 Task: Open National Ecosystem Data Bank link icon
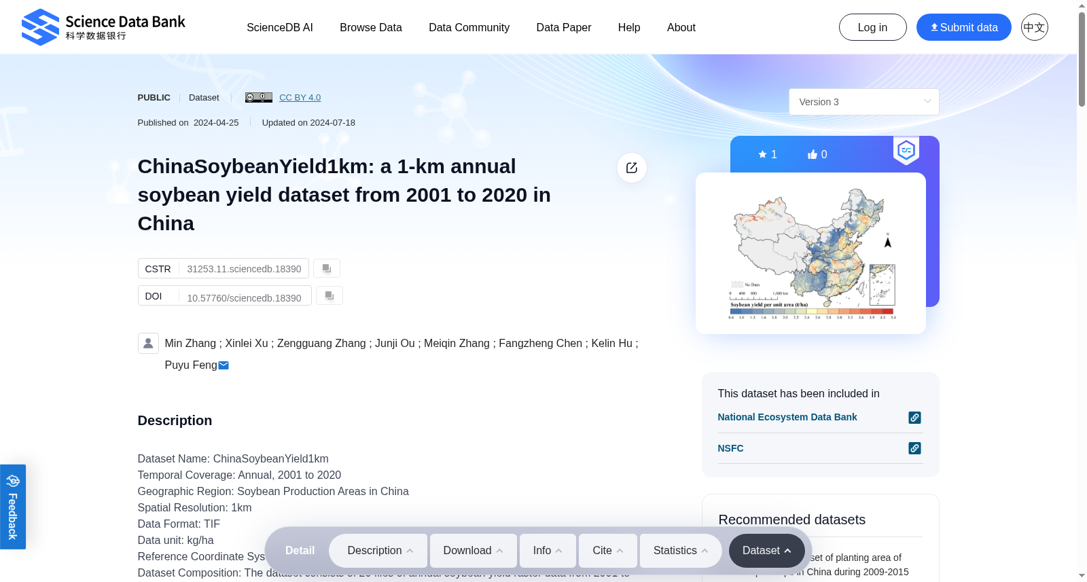(x=914, y=418)
